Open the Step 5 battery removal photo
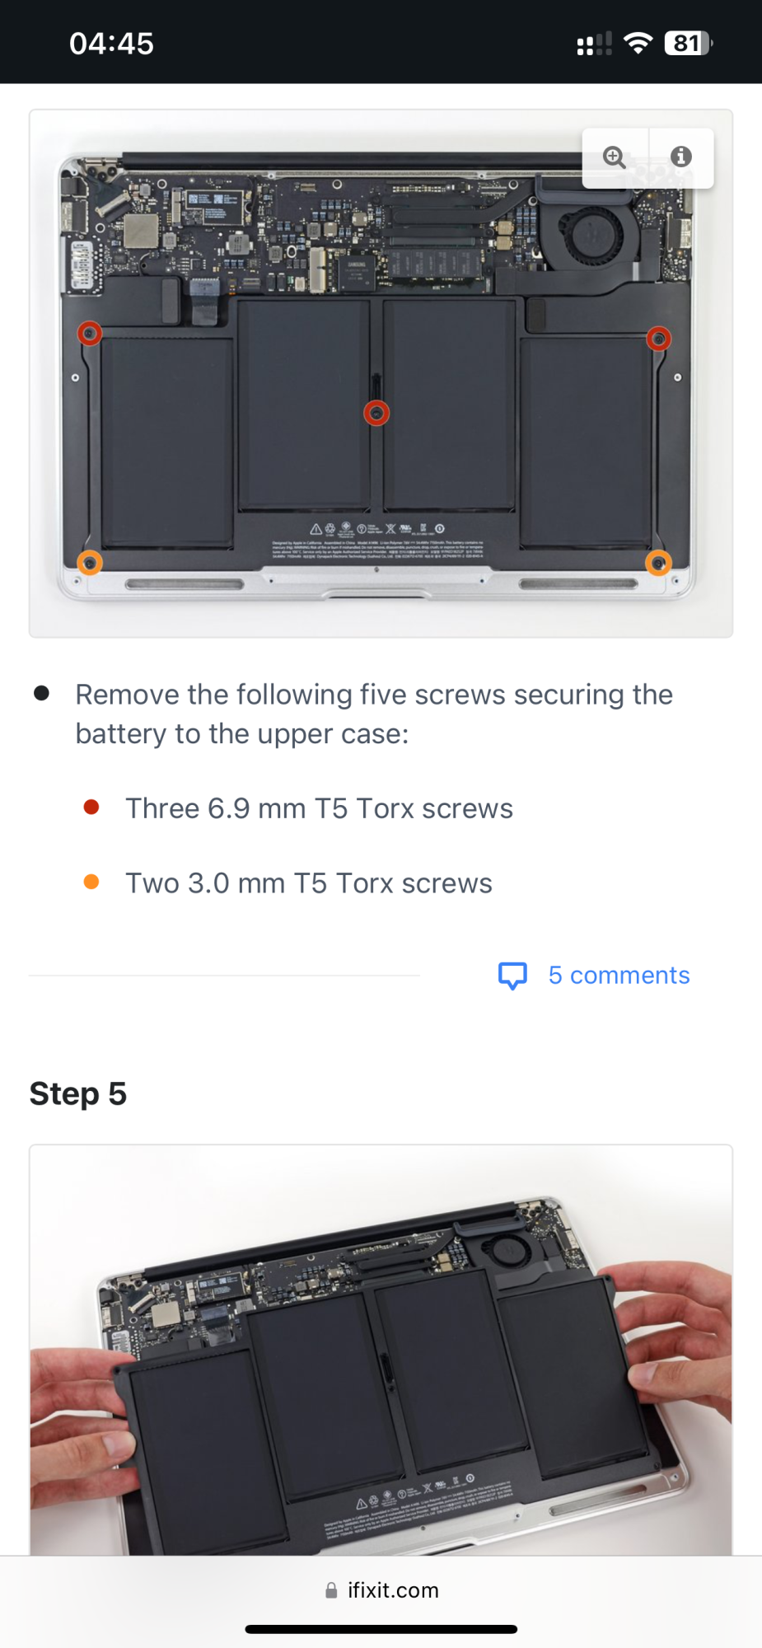The width and height of the screenshot is (762, 1648). pyautogui.click(x=381, y=1350)
